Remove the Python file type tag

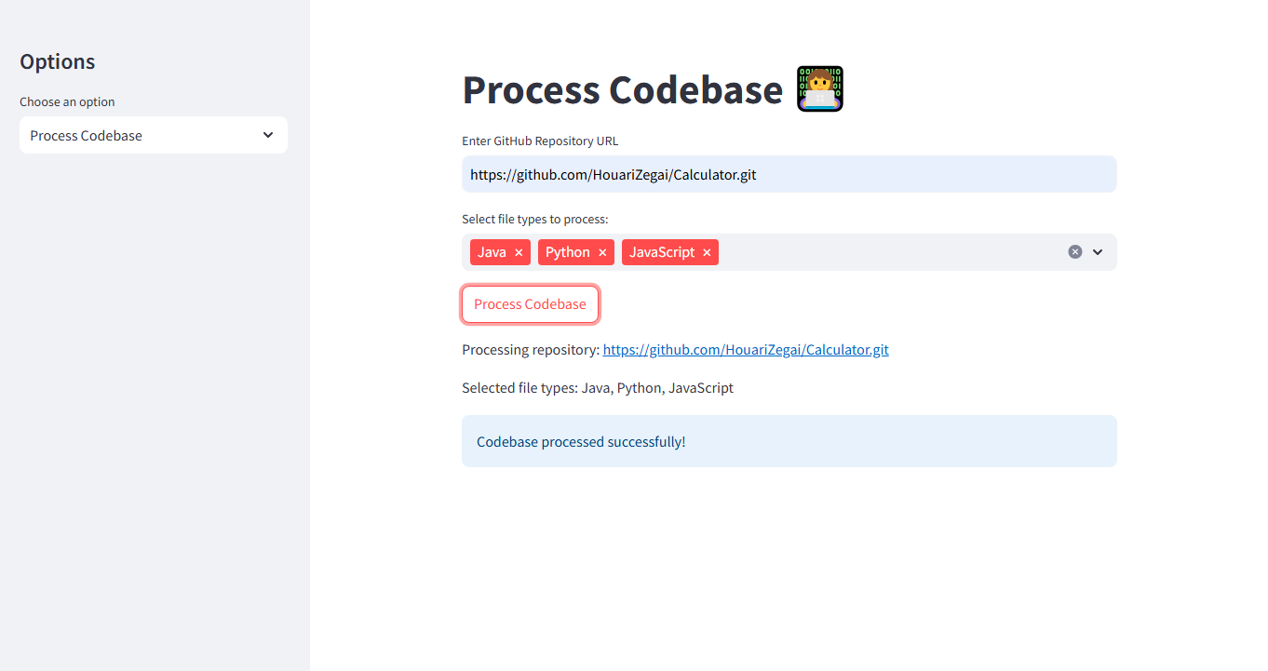(602, 252)
